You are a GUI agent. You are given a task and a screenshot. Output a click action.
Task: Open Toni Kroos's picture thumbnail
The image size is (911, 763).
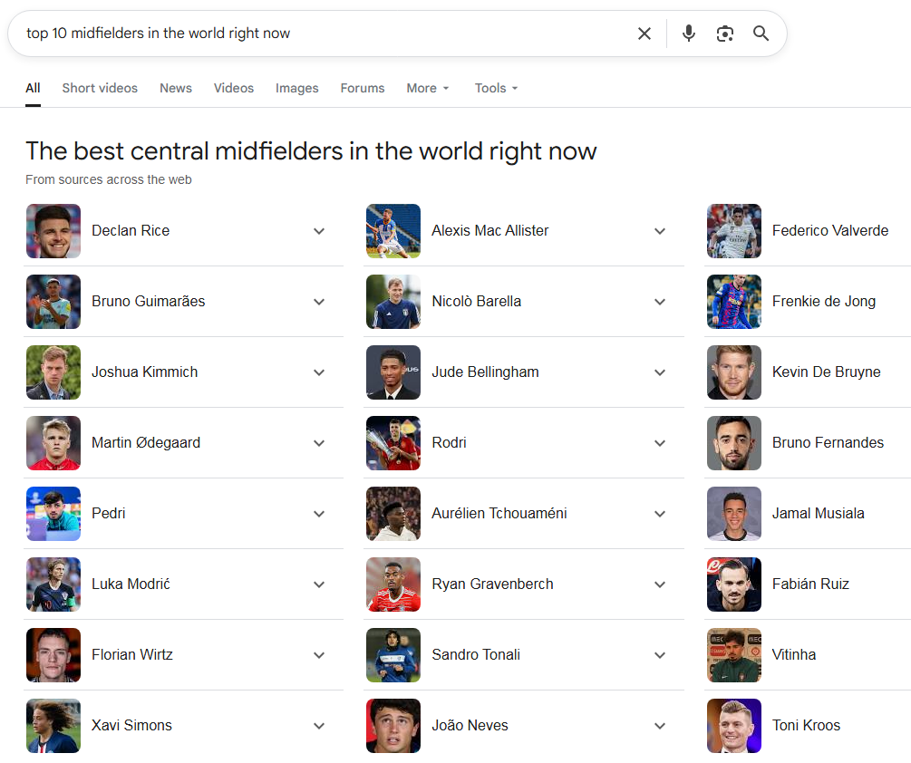pos(734,726)
